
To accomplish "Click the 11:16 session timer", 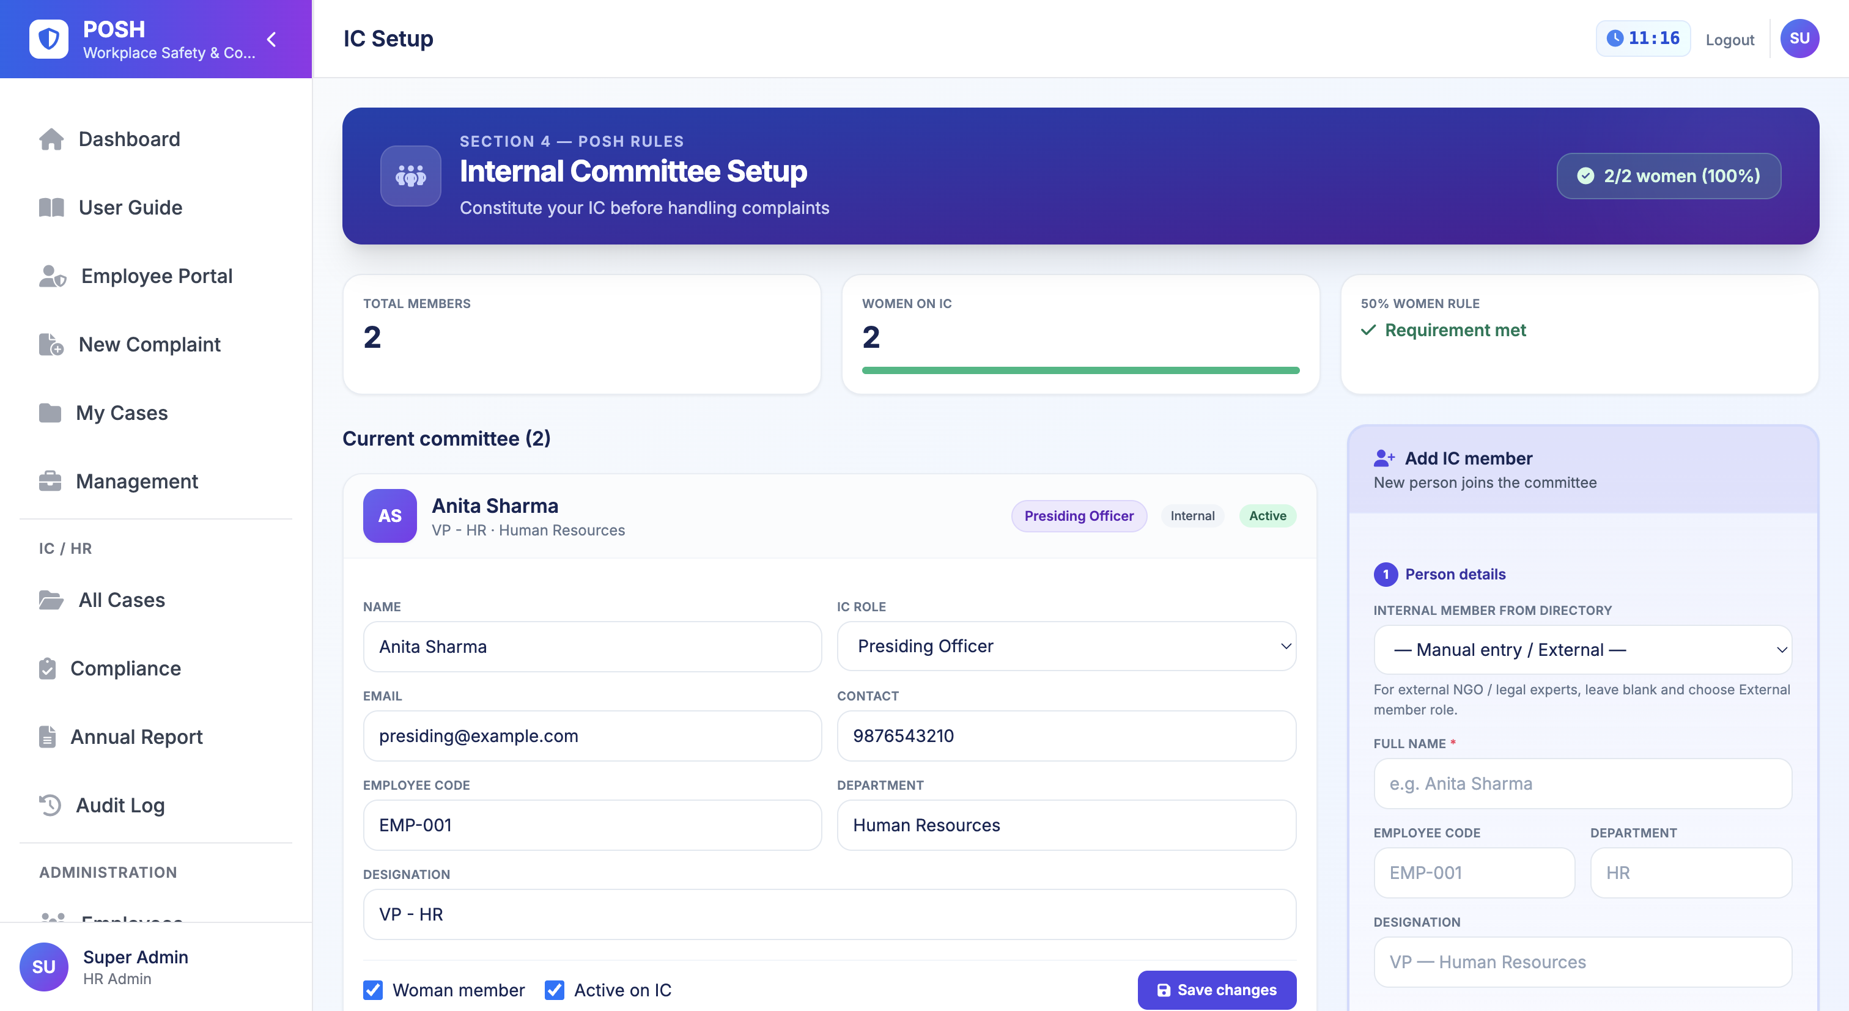I will point(1643,39).
